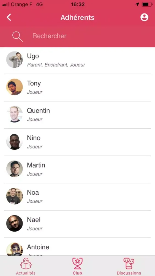Open the Antoine member entry
Image resolution: width=155 pixels, height=276 pixels.
click(x=77, y=247)
